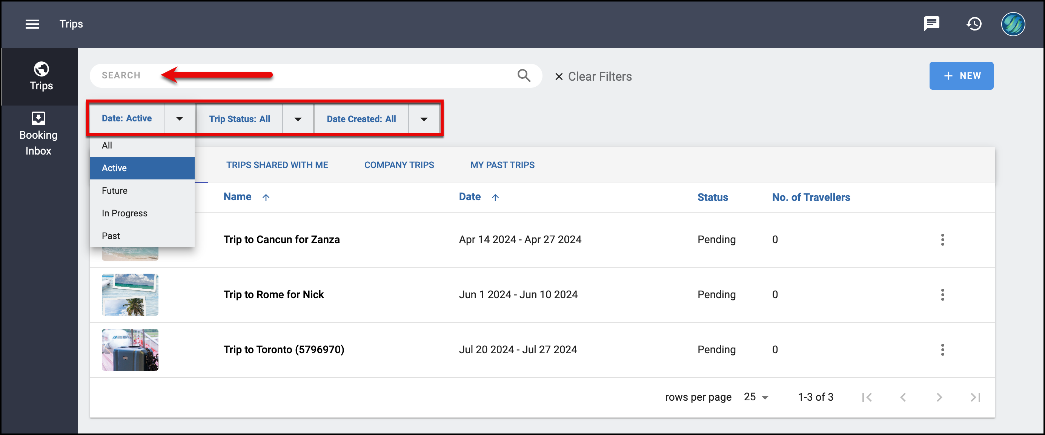Image resolution: width=1045 pixels, height=435 pixels.
Task: Click the Name column header
Action: (237, 197)
